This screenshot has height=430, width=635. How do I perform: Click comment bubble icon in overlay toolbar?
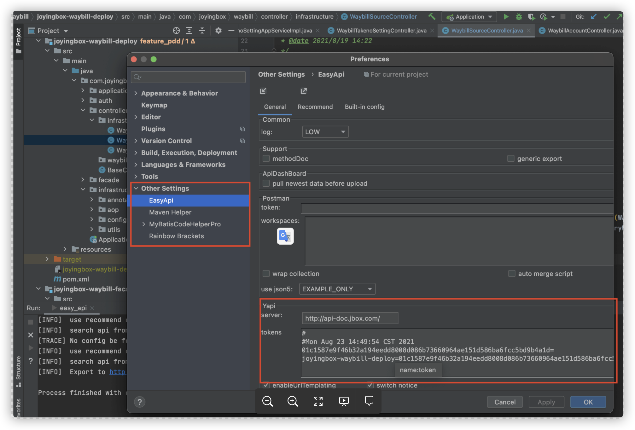pos(369,401)
